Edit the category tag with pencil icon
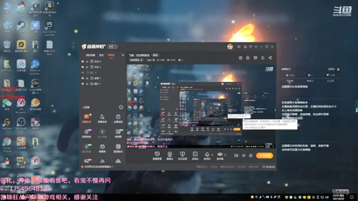358x201 pixels. tap(136, 60)
